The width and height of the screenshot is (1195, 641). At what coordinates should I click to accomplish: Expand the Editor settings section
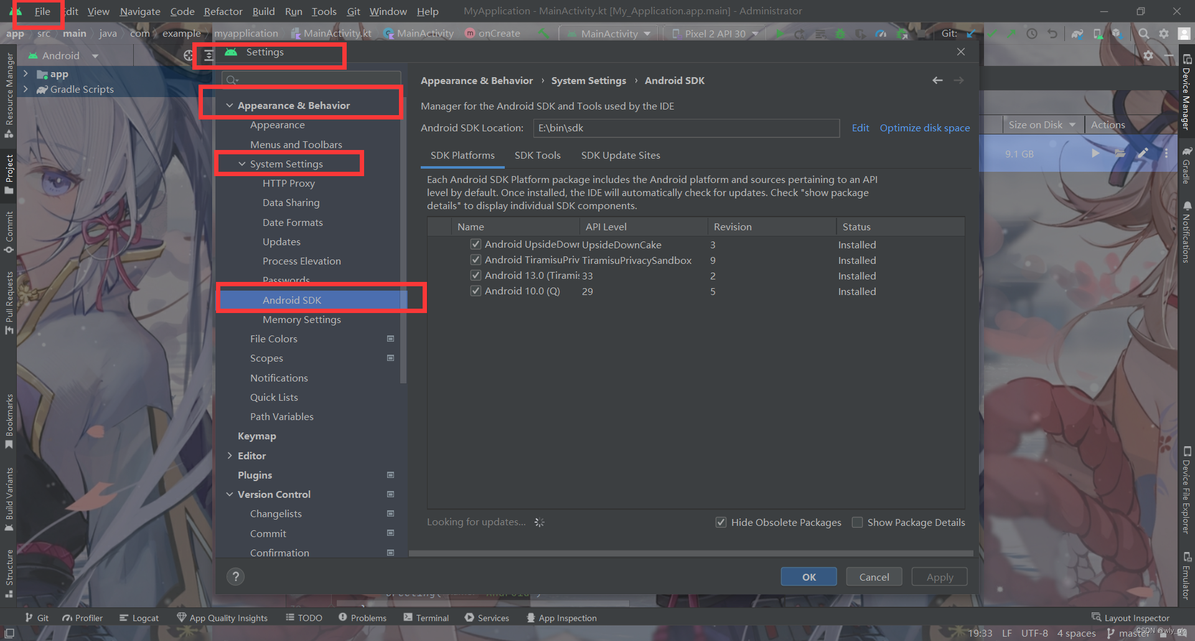[x=230, y=456]
